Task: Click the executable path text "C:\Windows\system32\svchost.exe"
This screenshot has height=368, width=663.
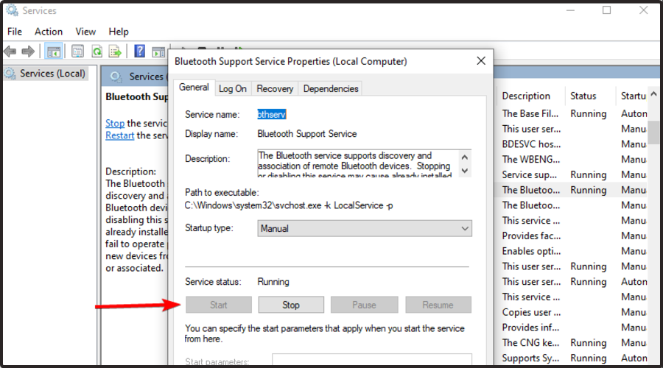Action: (x=253, y=205)
